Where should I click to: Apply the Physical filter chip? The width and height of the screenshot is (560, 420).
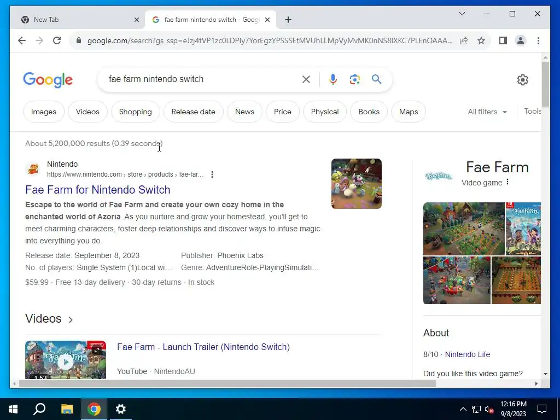click(325, 112)
